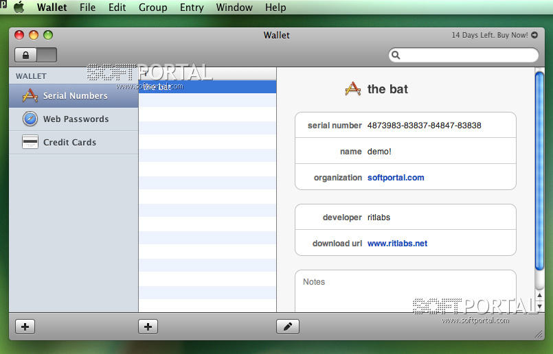Open the File menu

[87, 8]
